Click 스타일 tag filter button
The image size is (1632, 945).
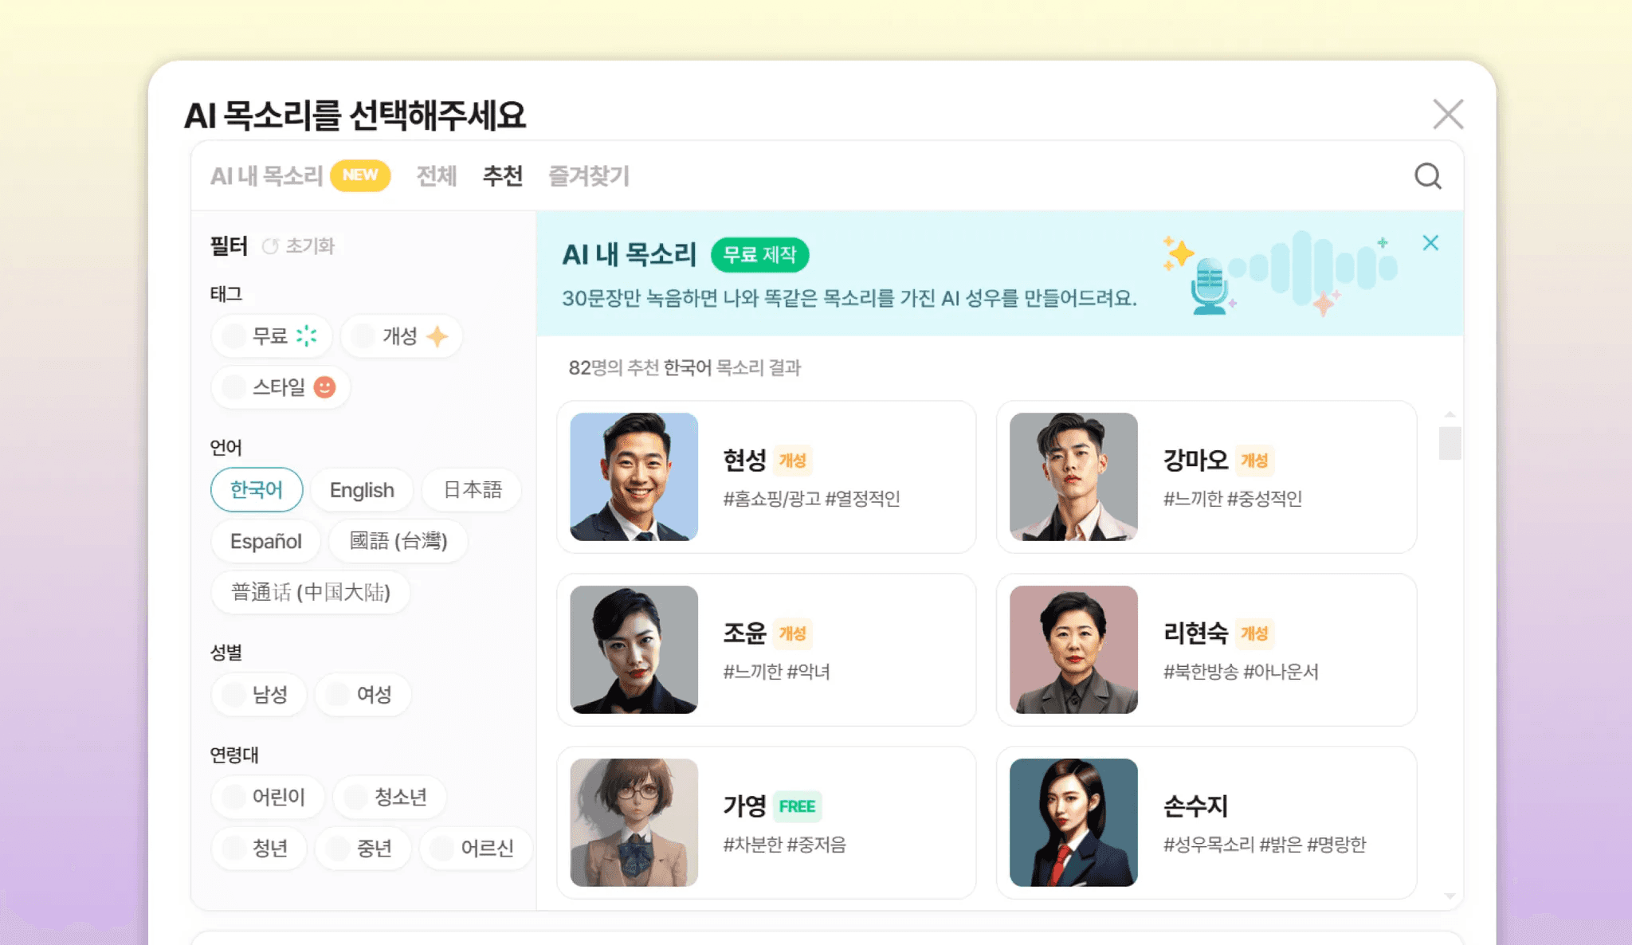[x=278, y=386]
